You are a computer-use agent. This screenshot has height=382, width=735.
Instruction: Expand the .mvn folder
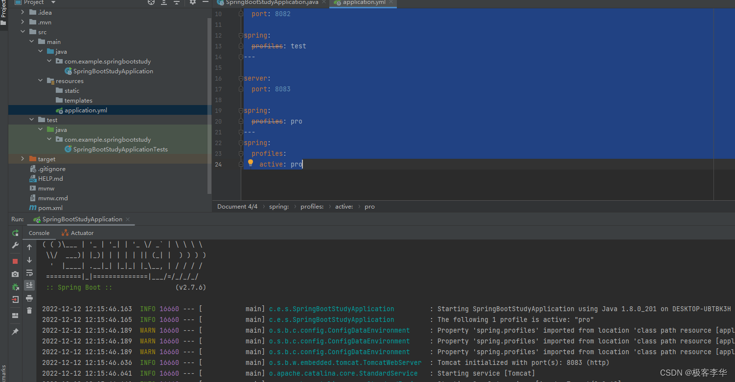(23, 22)
